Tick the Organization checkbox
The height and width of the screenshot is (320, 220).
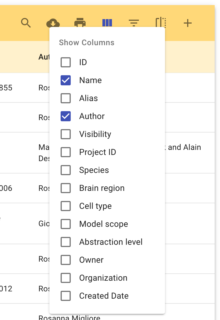pos(66,278)
